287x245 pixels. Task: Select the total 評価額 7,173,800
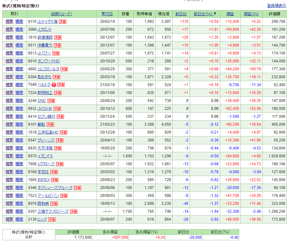coord(83,237)
